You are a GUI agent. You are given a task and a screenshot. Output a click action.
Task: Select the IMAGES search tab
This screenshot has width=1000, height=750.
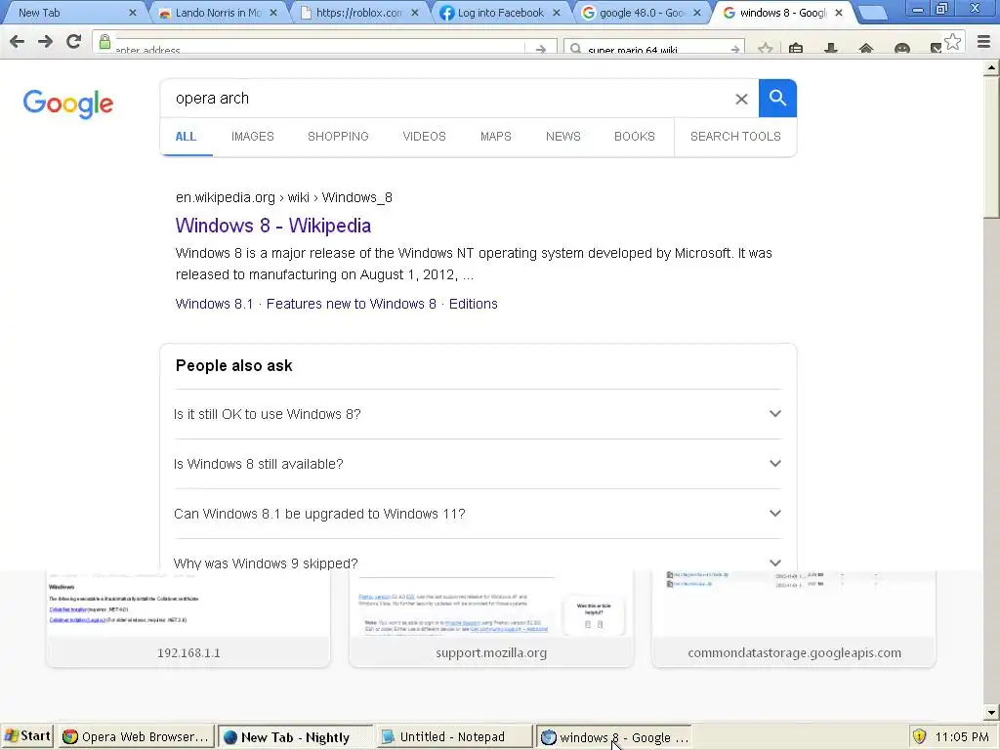click(253, 137)
